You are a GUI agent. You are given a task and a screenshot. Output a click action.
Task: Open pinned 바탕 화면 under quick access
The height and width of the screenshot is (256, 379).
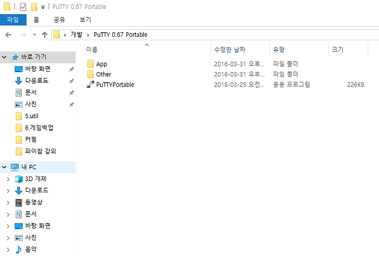(38, 69)
